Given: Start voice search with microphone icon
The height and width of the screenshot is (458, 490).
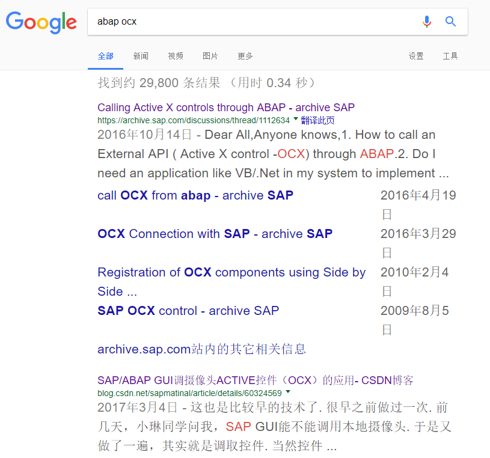Looking at the screenshot, I should 426,22.
